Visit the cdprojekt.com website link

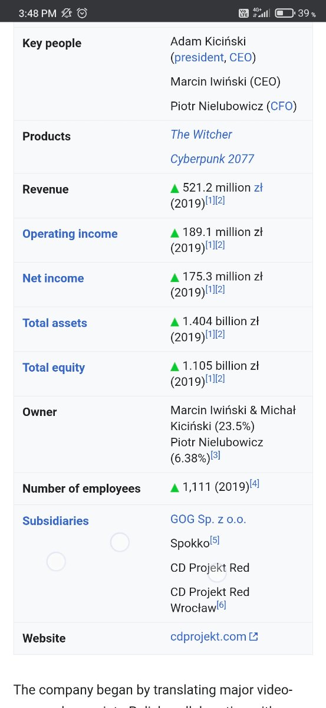208,637
